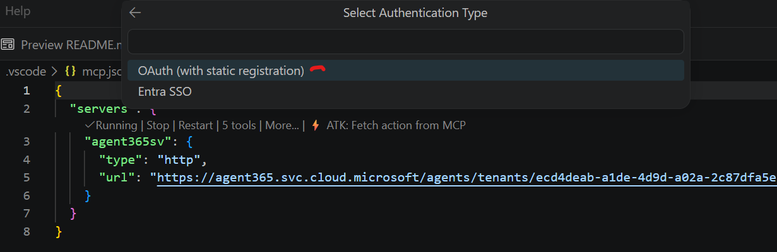The image size is (777, 252).
Task: Switch to Preview README tab
Action: [x=69, y=45]
